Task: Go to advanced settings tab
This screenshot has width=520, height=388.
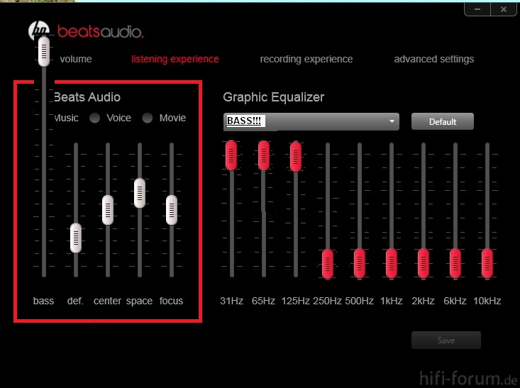Action: click(x=433, y=59)
